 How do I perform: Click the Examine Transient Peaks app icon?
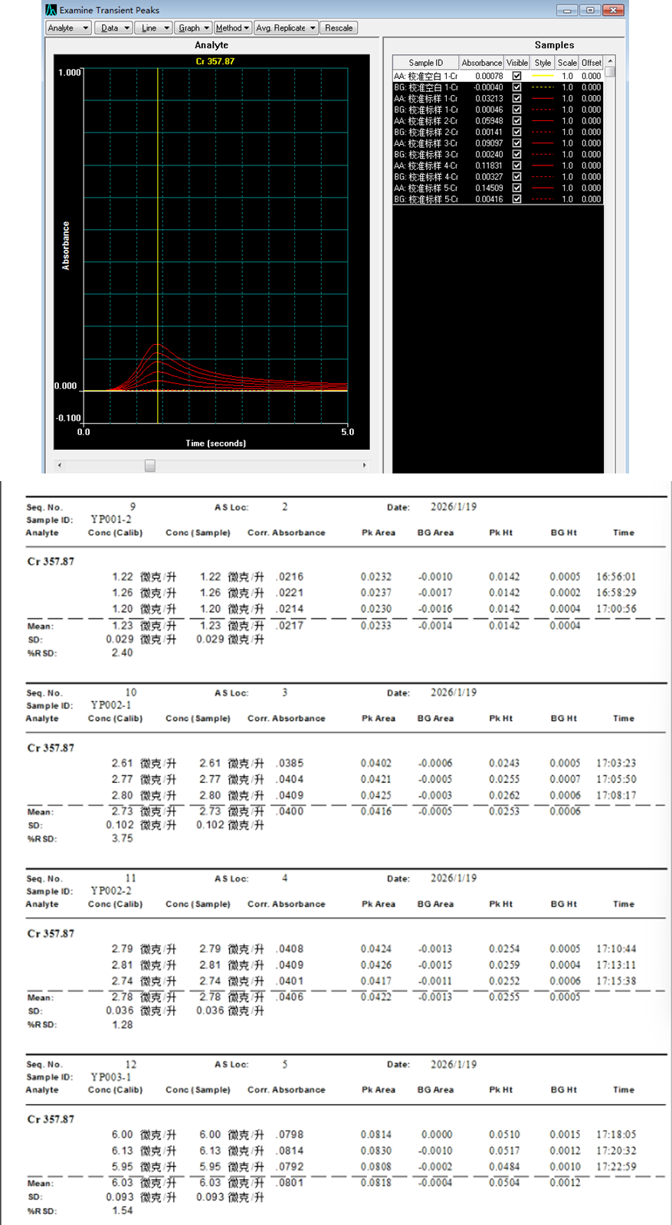[x=51, y=10]
